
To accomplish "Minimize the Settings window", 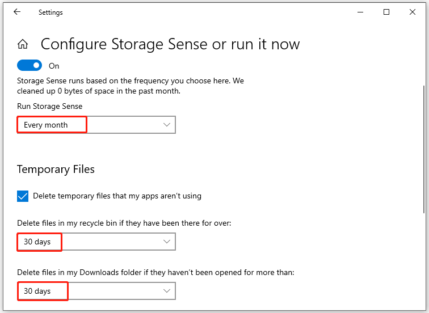I will [x=360, y=12].
